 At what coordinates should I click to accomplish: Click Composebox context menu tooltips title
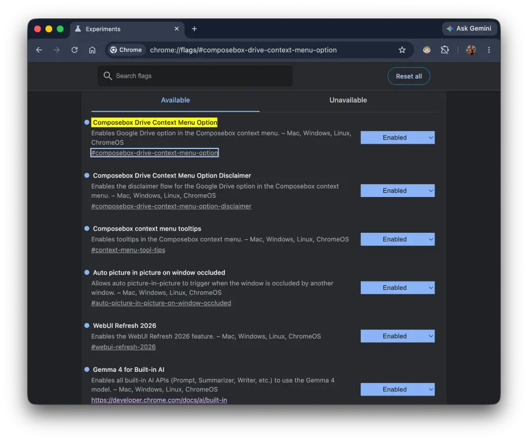pos(147,229)
